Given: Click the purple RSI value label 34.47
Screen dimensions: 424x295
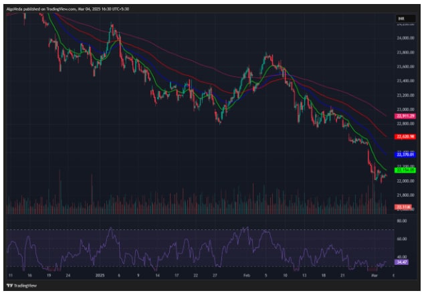Looking at the screenshot, I should pos(401,262).
